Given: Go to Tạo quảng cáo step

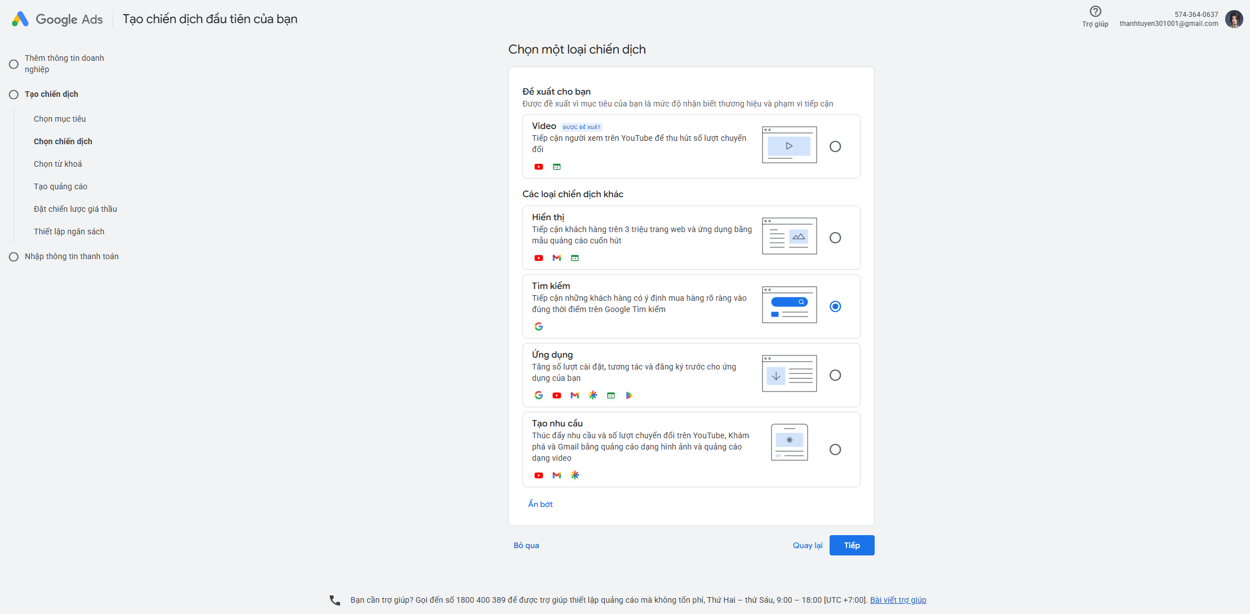Looking at the screenshot, I should pos(60,186).
